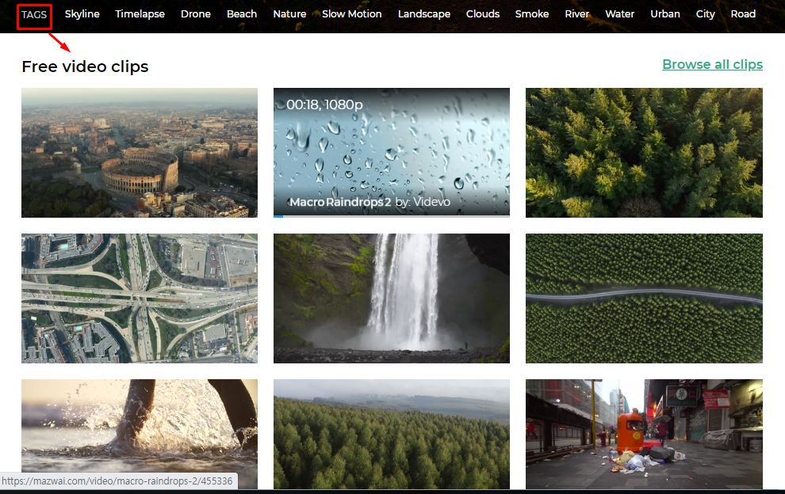
Task: Open the Drone tag
Action: [x=196, y=14]
